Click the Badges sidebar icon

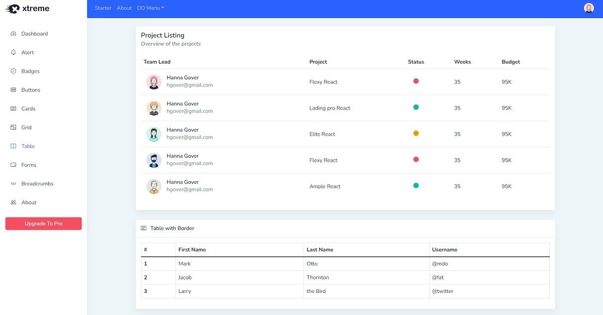coord(13,71)
